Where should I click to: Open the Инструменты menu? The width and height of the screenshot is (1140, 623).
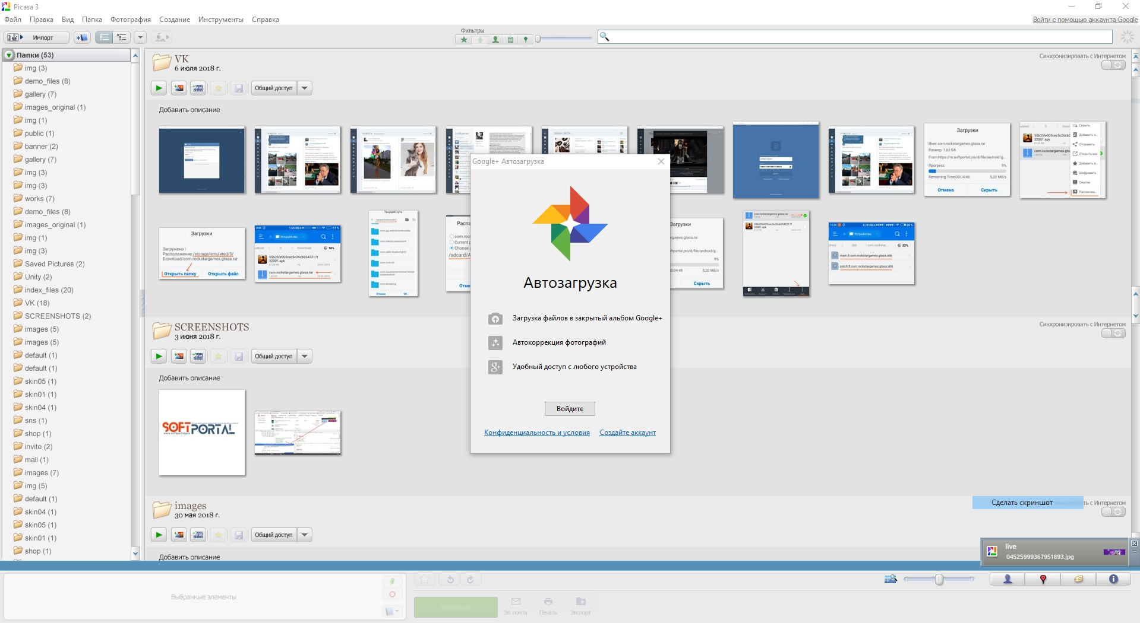220,20
